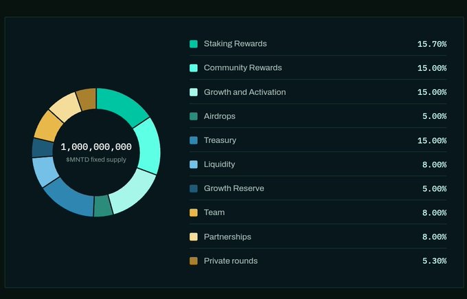This screenshot has width=467, height=299.
Task: Click the Liquidity light blue donut segment
Action: pos(45,170)
